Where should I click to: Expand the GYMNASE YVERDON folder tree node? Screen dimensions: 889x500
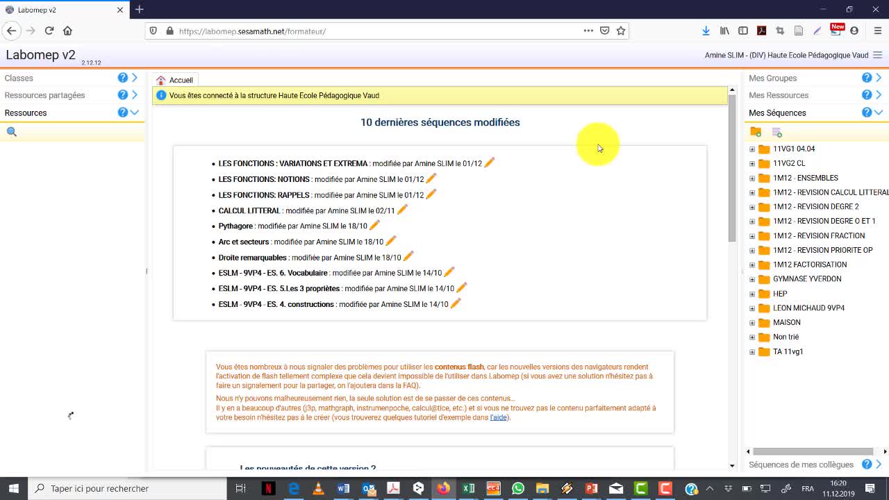point(752,279)
